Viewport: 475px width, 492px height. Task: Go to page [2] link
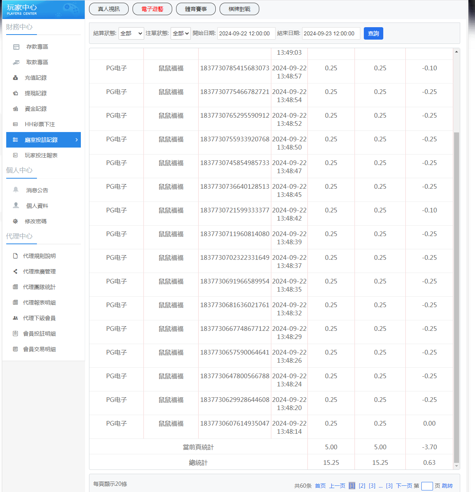[x=362, y=486]
